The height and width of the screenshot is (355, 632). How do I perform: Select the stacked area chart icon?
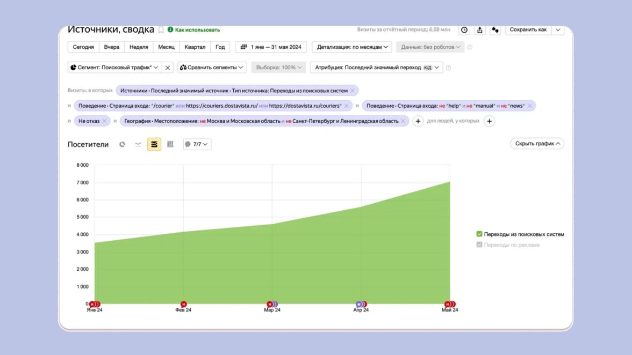[x=154, y=144]
